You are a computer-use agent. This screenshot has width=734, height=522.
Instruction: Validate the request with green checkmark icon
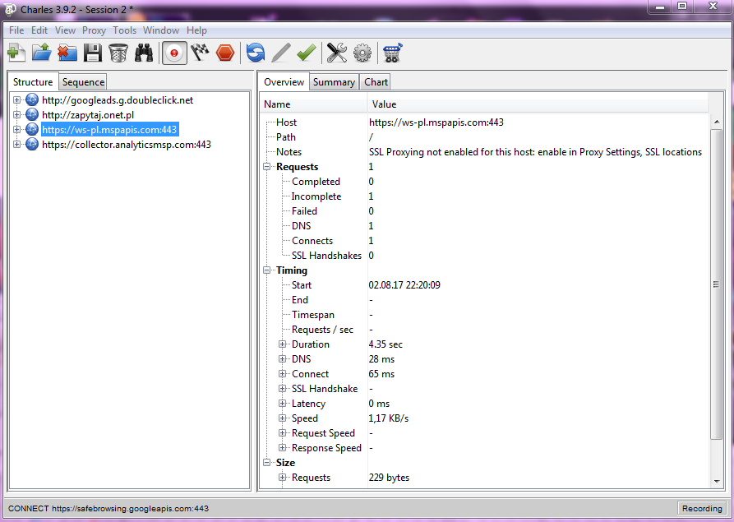307,53
